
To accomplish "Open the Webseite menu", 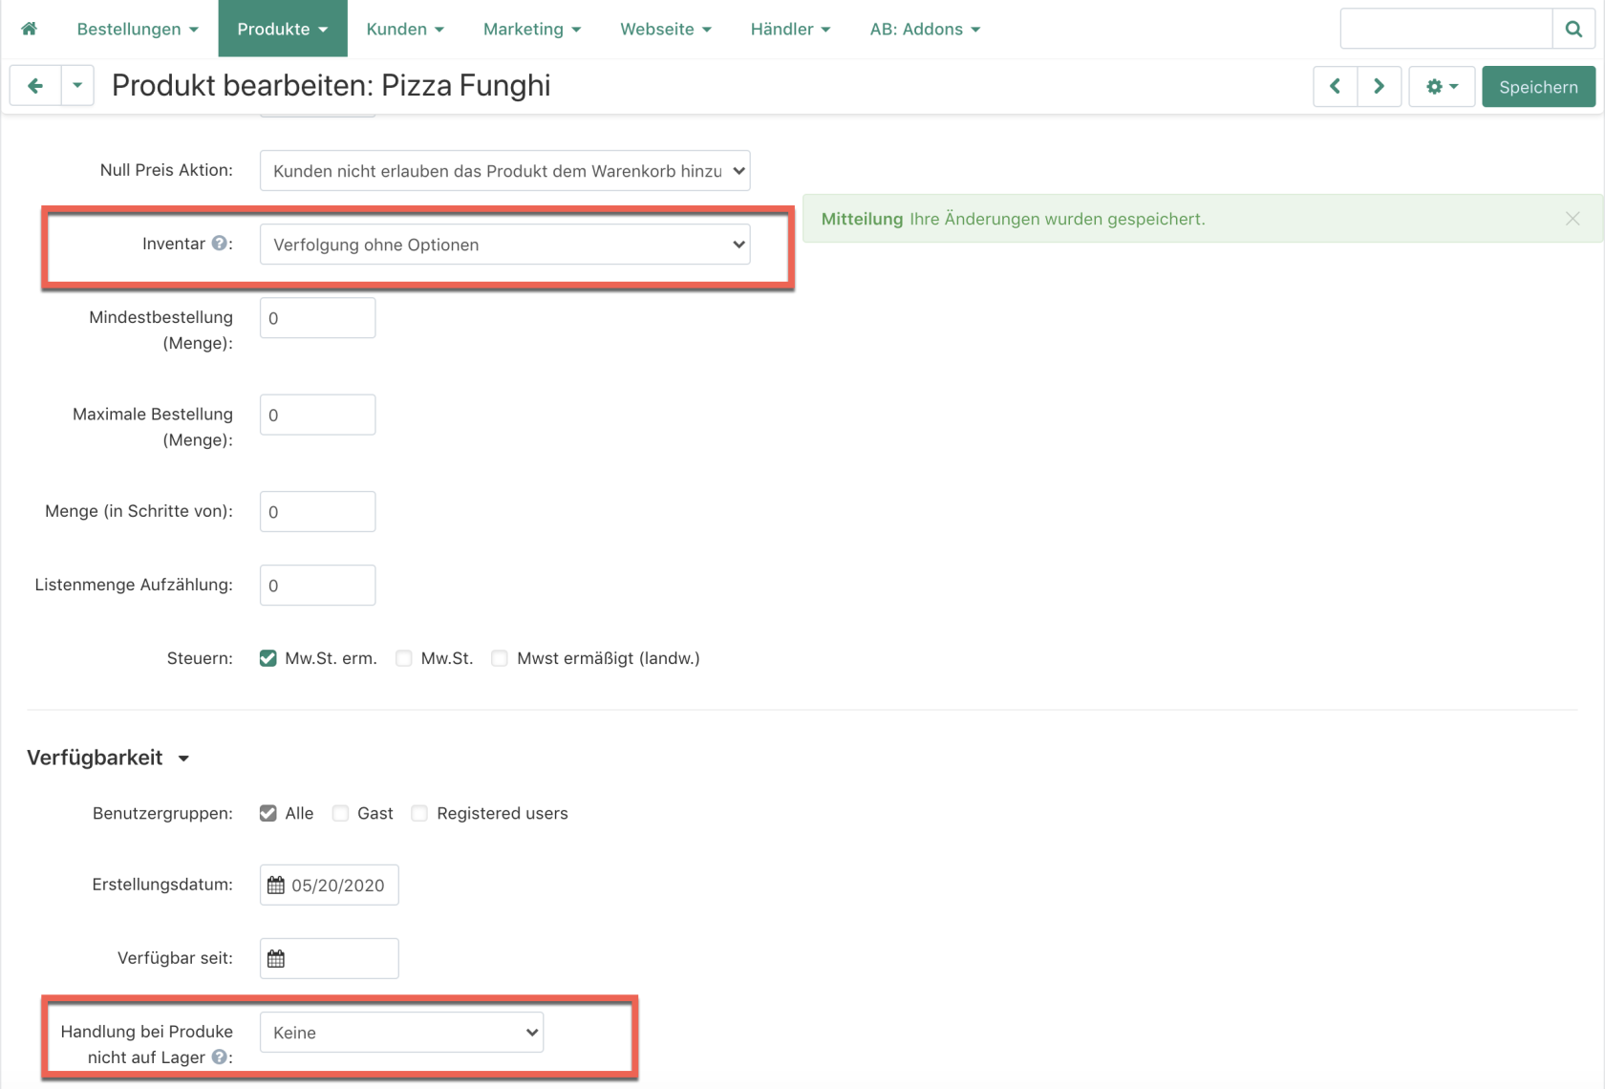I will (x=666, y=29).
